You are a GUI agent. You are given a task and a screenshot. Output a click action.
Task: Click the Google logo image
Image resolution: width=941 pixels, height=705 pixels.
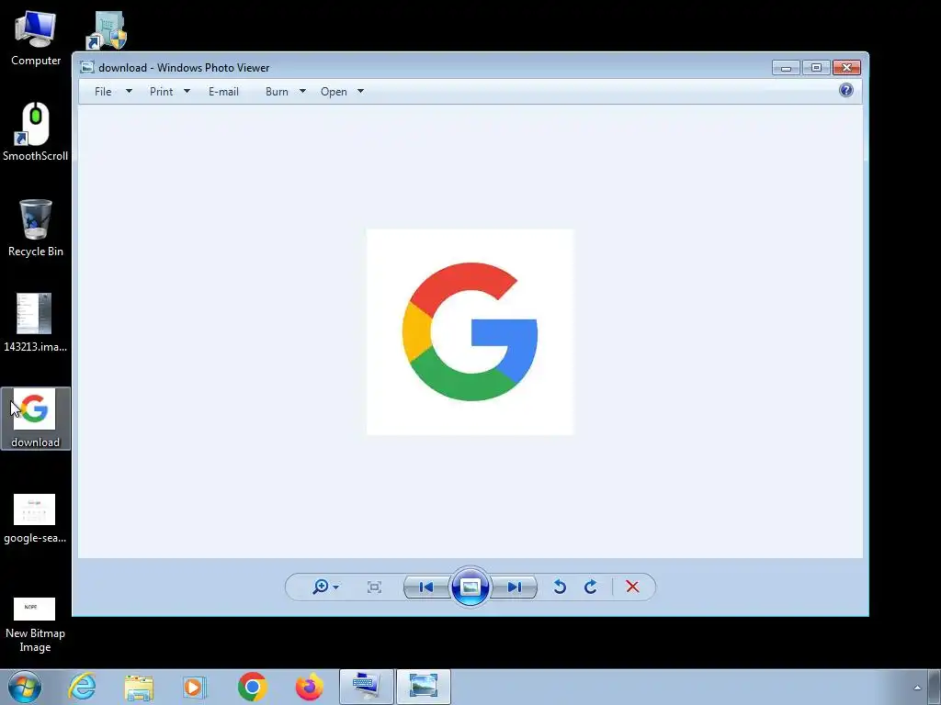[470, 331]
